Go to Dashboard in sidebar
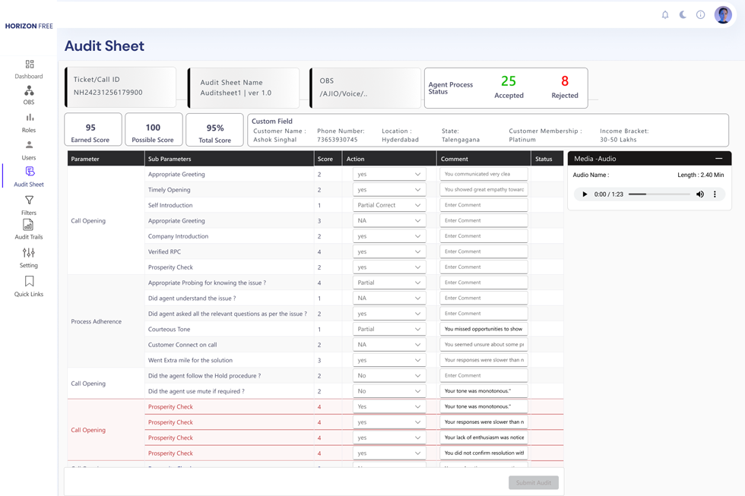The height and width of the screenshot is (496, 745). [x=29, y=69]
